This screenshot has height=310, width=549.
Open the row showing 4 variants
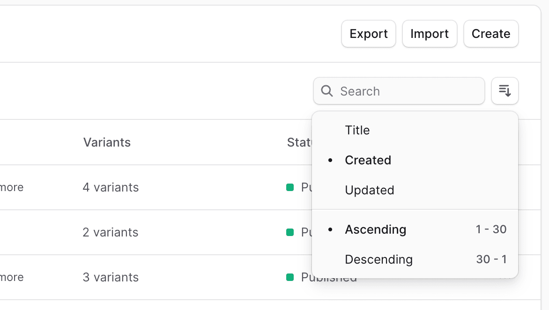pos(111,187)
